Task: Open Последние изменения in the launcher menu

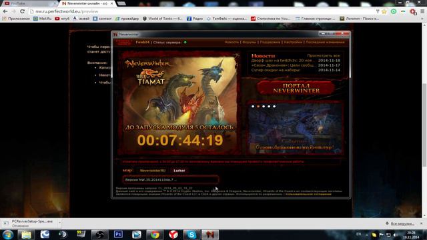Action: (325, 42)
